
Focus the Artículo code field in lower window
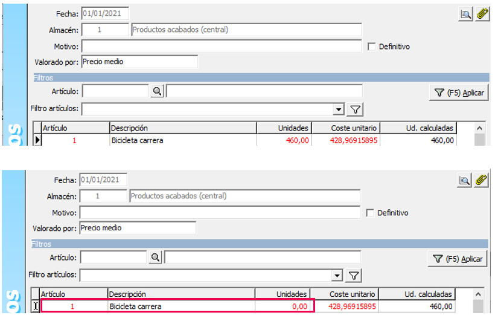coord(113,258)
